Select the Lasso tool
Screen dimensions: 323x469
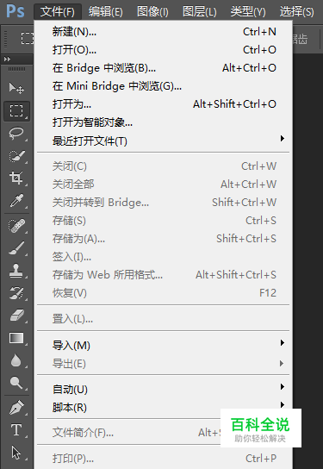pos(16,134)
